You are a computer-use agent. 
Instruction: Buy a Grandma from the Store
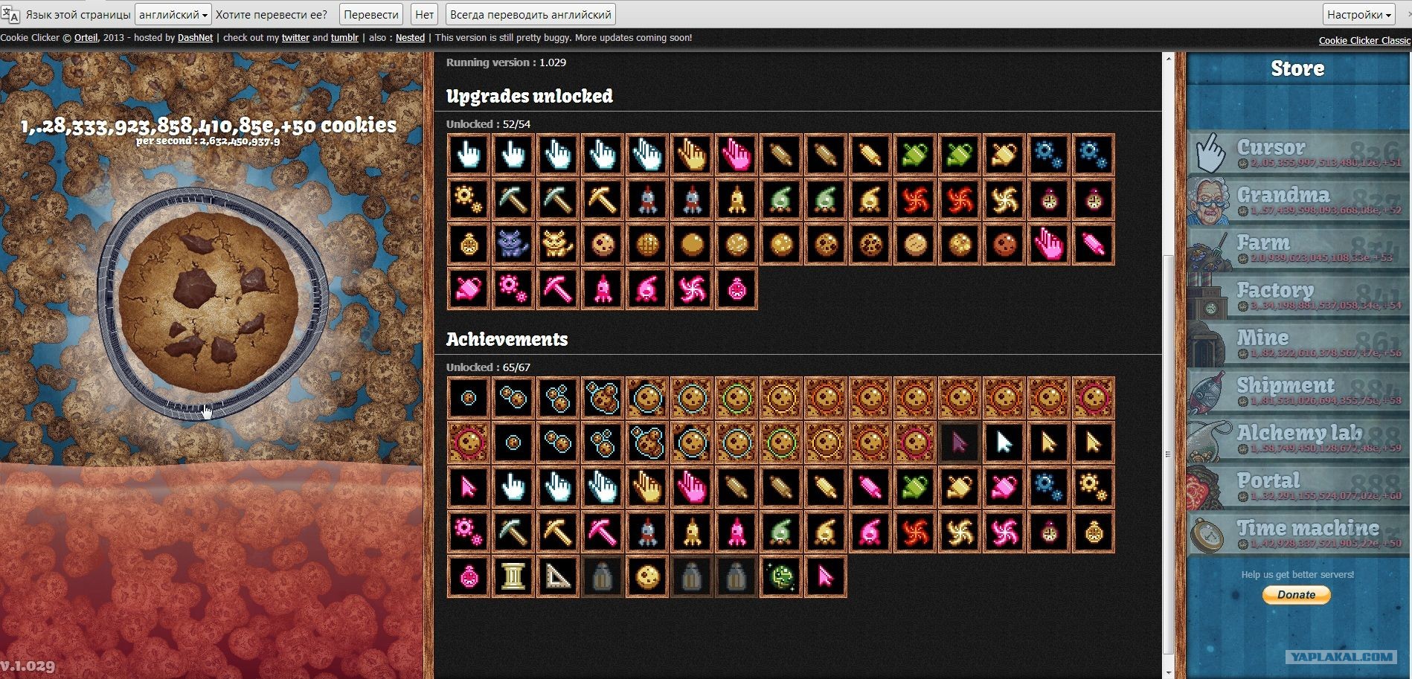[x=1297, y=201]
